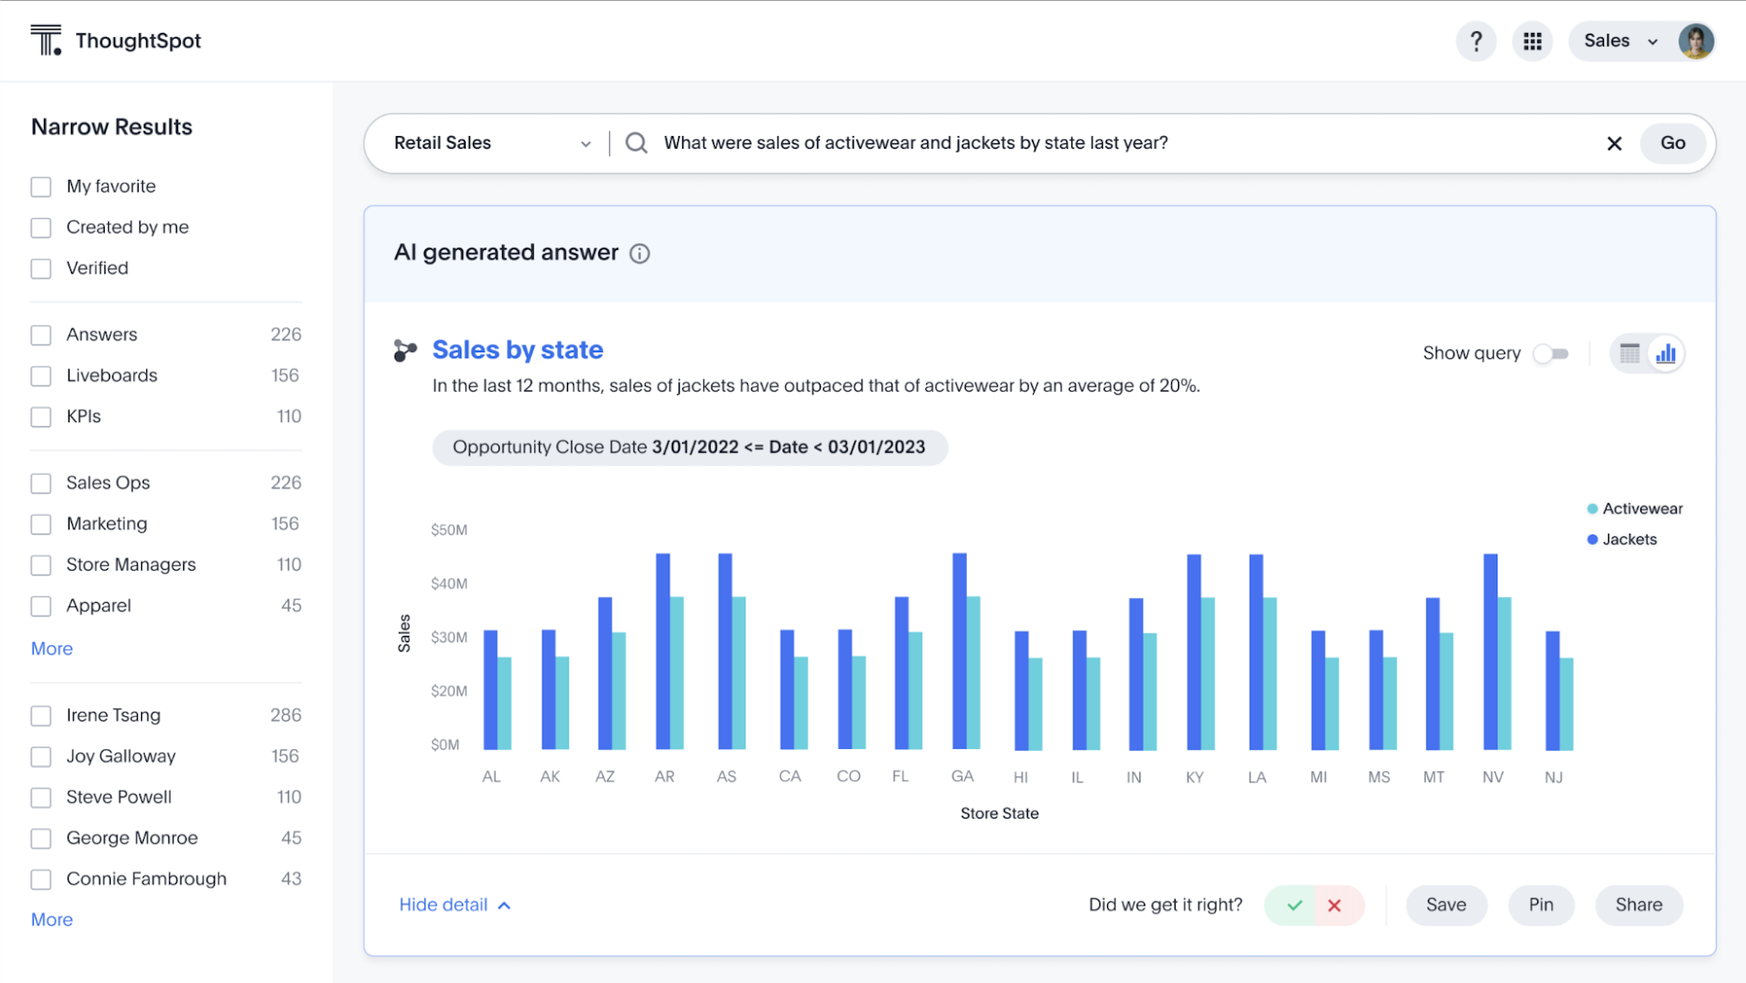The image size is (1746, 983).
Task: Click the Save button
Action: point(1446,905)
